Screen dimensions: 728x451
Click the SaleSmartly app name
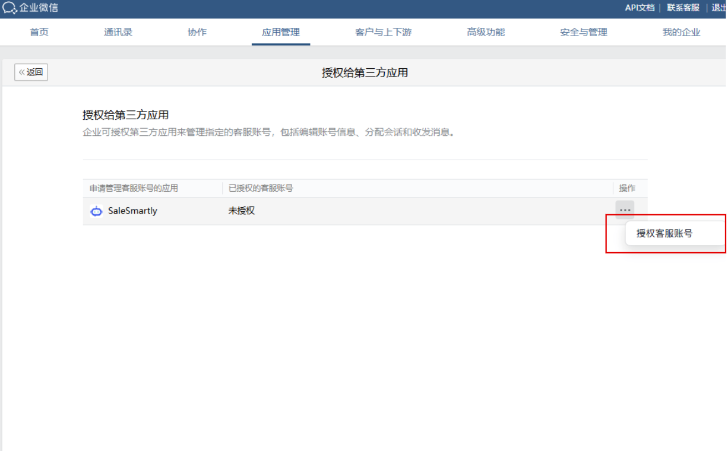[x=132, y=211]
